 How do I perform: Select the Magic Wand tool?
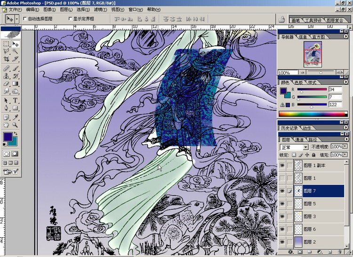point(16,51)
